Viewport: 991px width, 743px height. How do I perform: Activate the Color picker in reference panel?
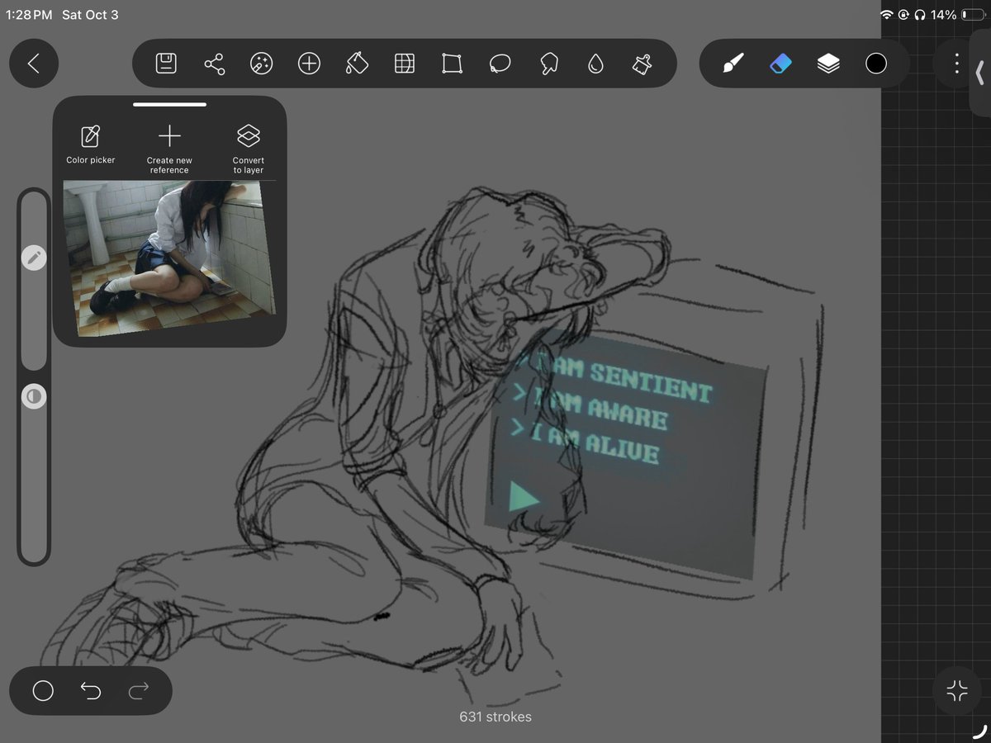pyautogui.click(x=91, y=144)
